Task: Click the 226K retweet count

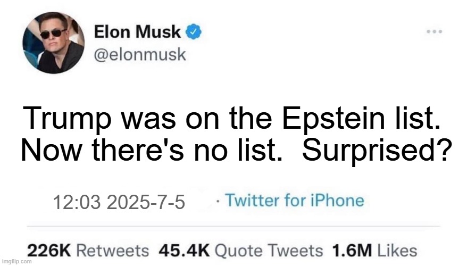Action: click(49, 251)
